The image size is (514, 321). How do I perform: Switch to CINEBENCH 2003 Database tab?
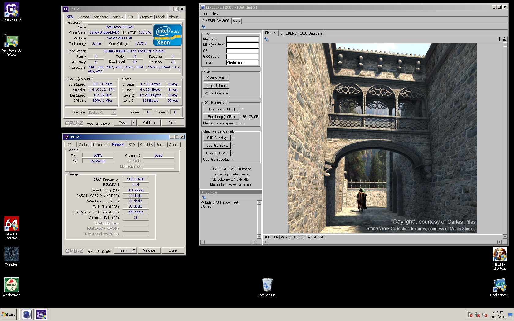301,33
